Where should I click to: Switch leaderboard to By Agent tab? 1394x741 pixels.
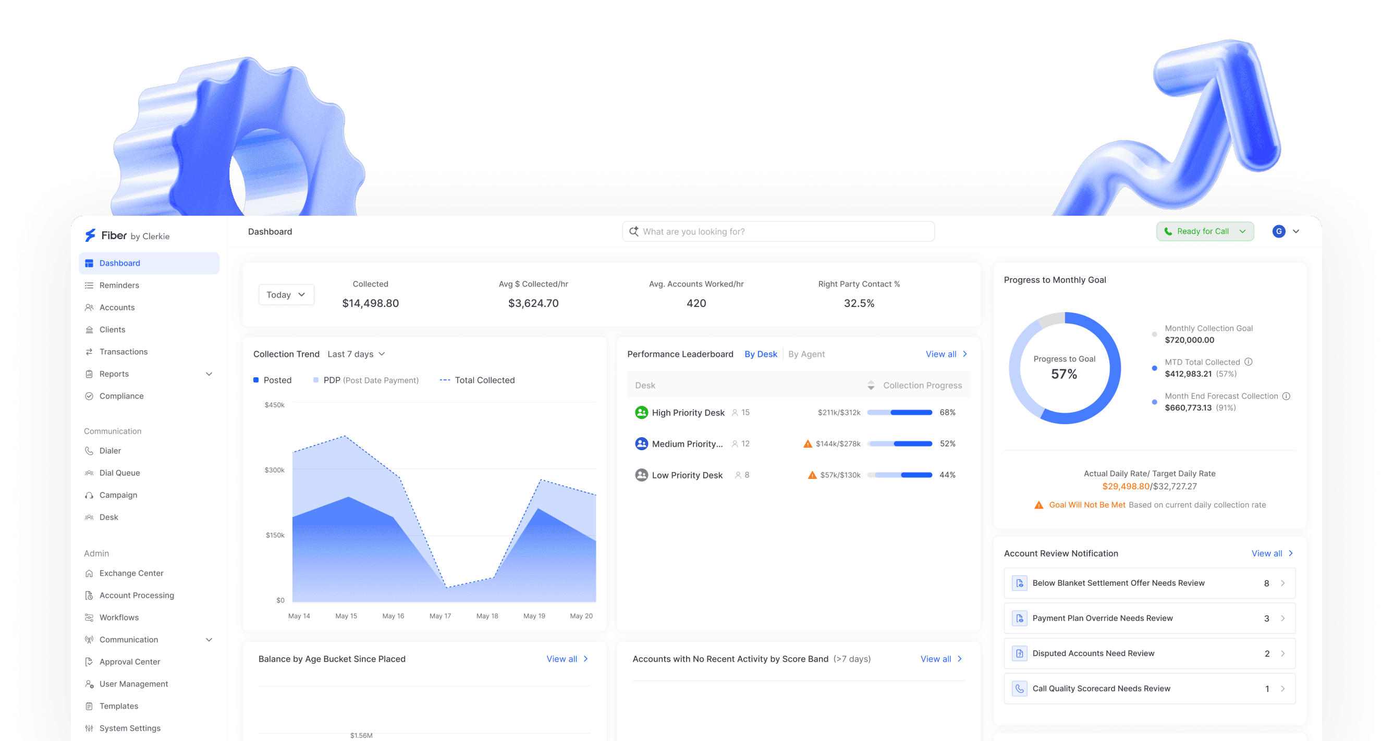click(x=806, y=354)
